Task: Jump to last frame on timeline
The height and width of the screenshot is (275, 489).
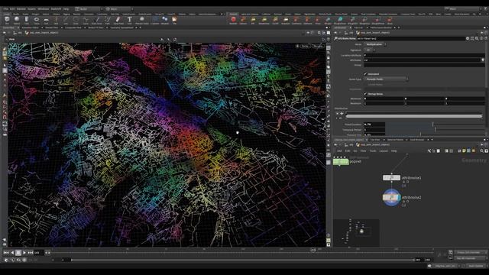Action: [x=31, y=253]
